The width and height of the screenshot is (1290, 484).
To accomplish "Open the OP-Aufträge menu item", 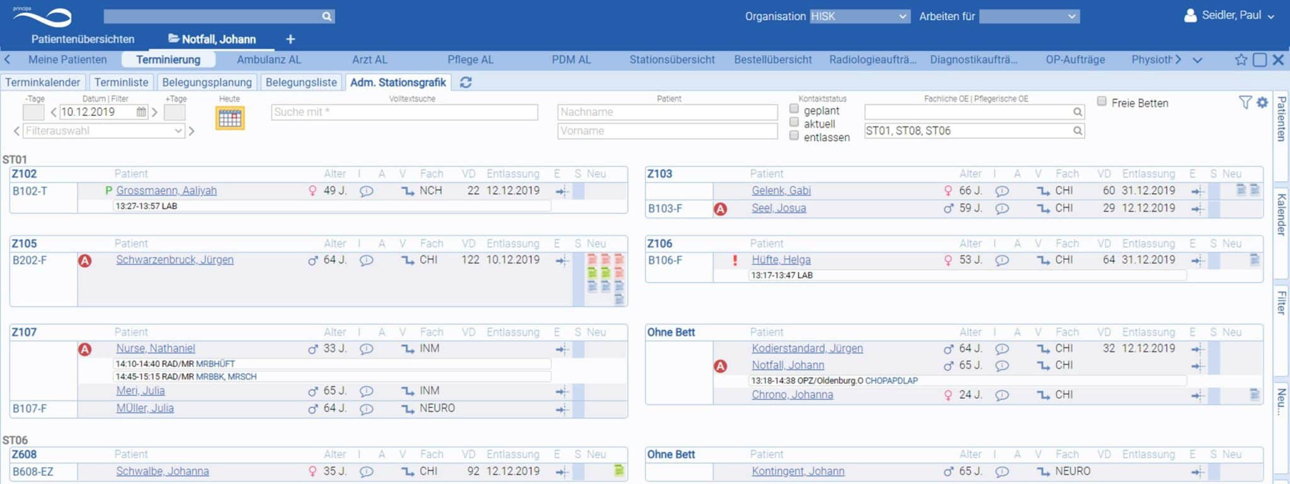I will pos(1075,60).
